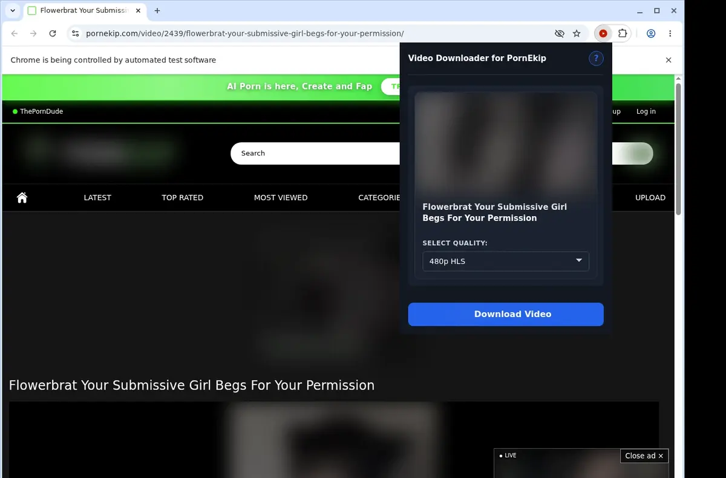Screen dimensions: 726x478
Task: Bookmark this page with the star icon
Action: tap(577, 34)
